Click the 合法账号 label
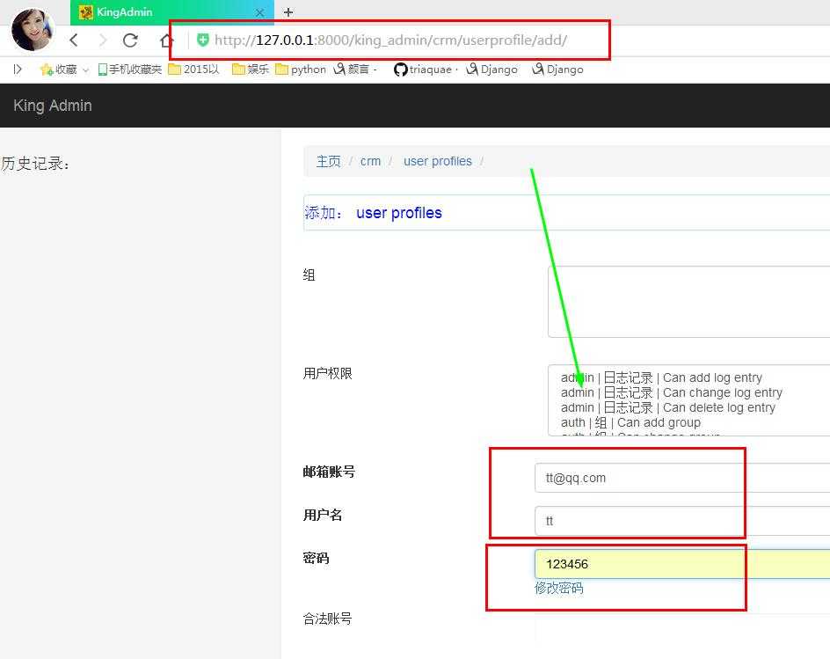This screenshot has width=830, height=659. click(x=327, y=619)
